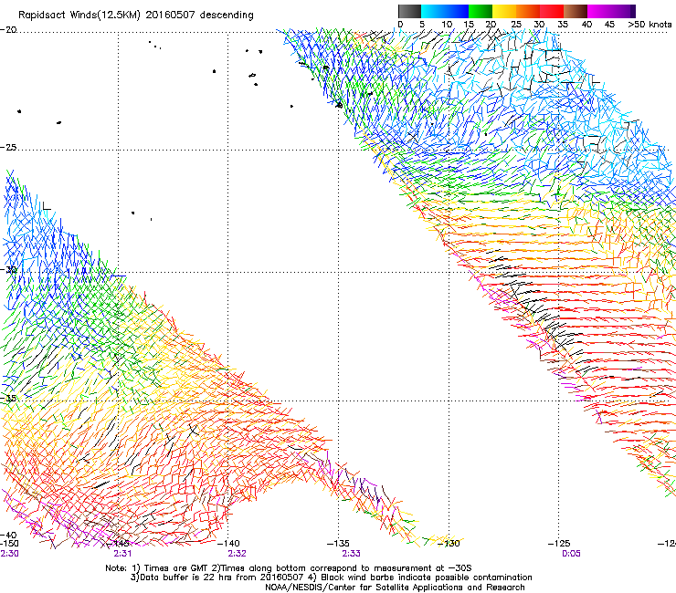Select the '-40' latitude axis label
Viewport: 676px width, 593px height.
(x=8, y=536)
